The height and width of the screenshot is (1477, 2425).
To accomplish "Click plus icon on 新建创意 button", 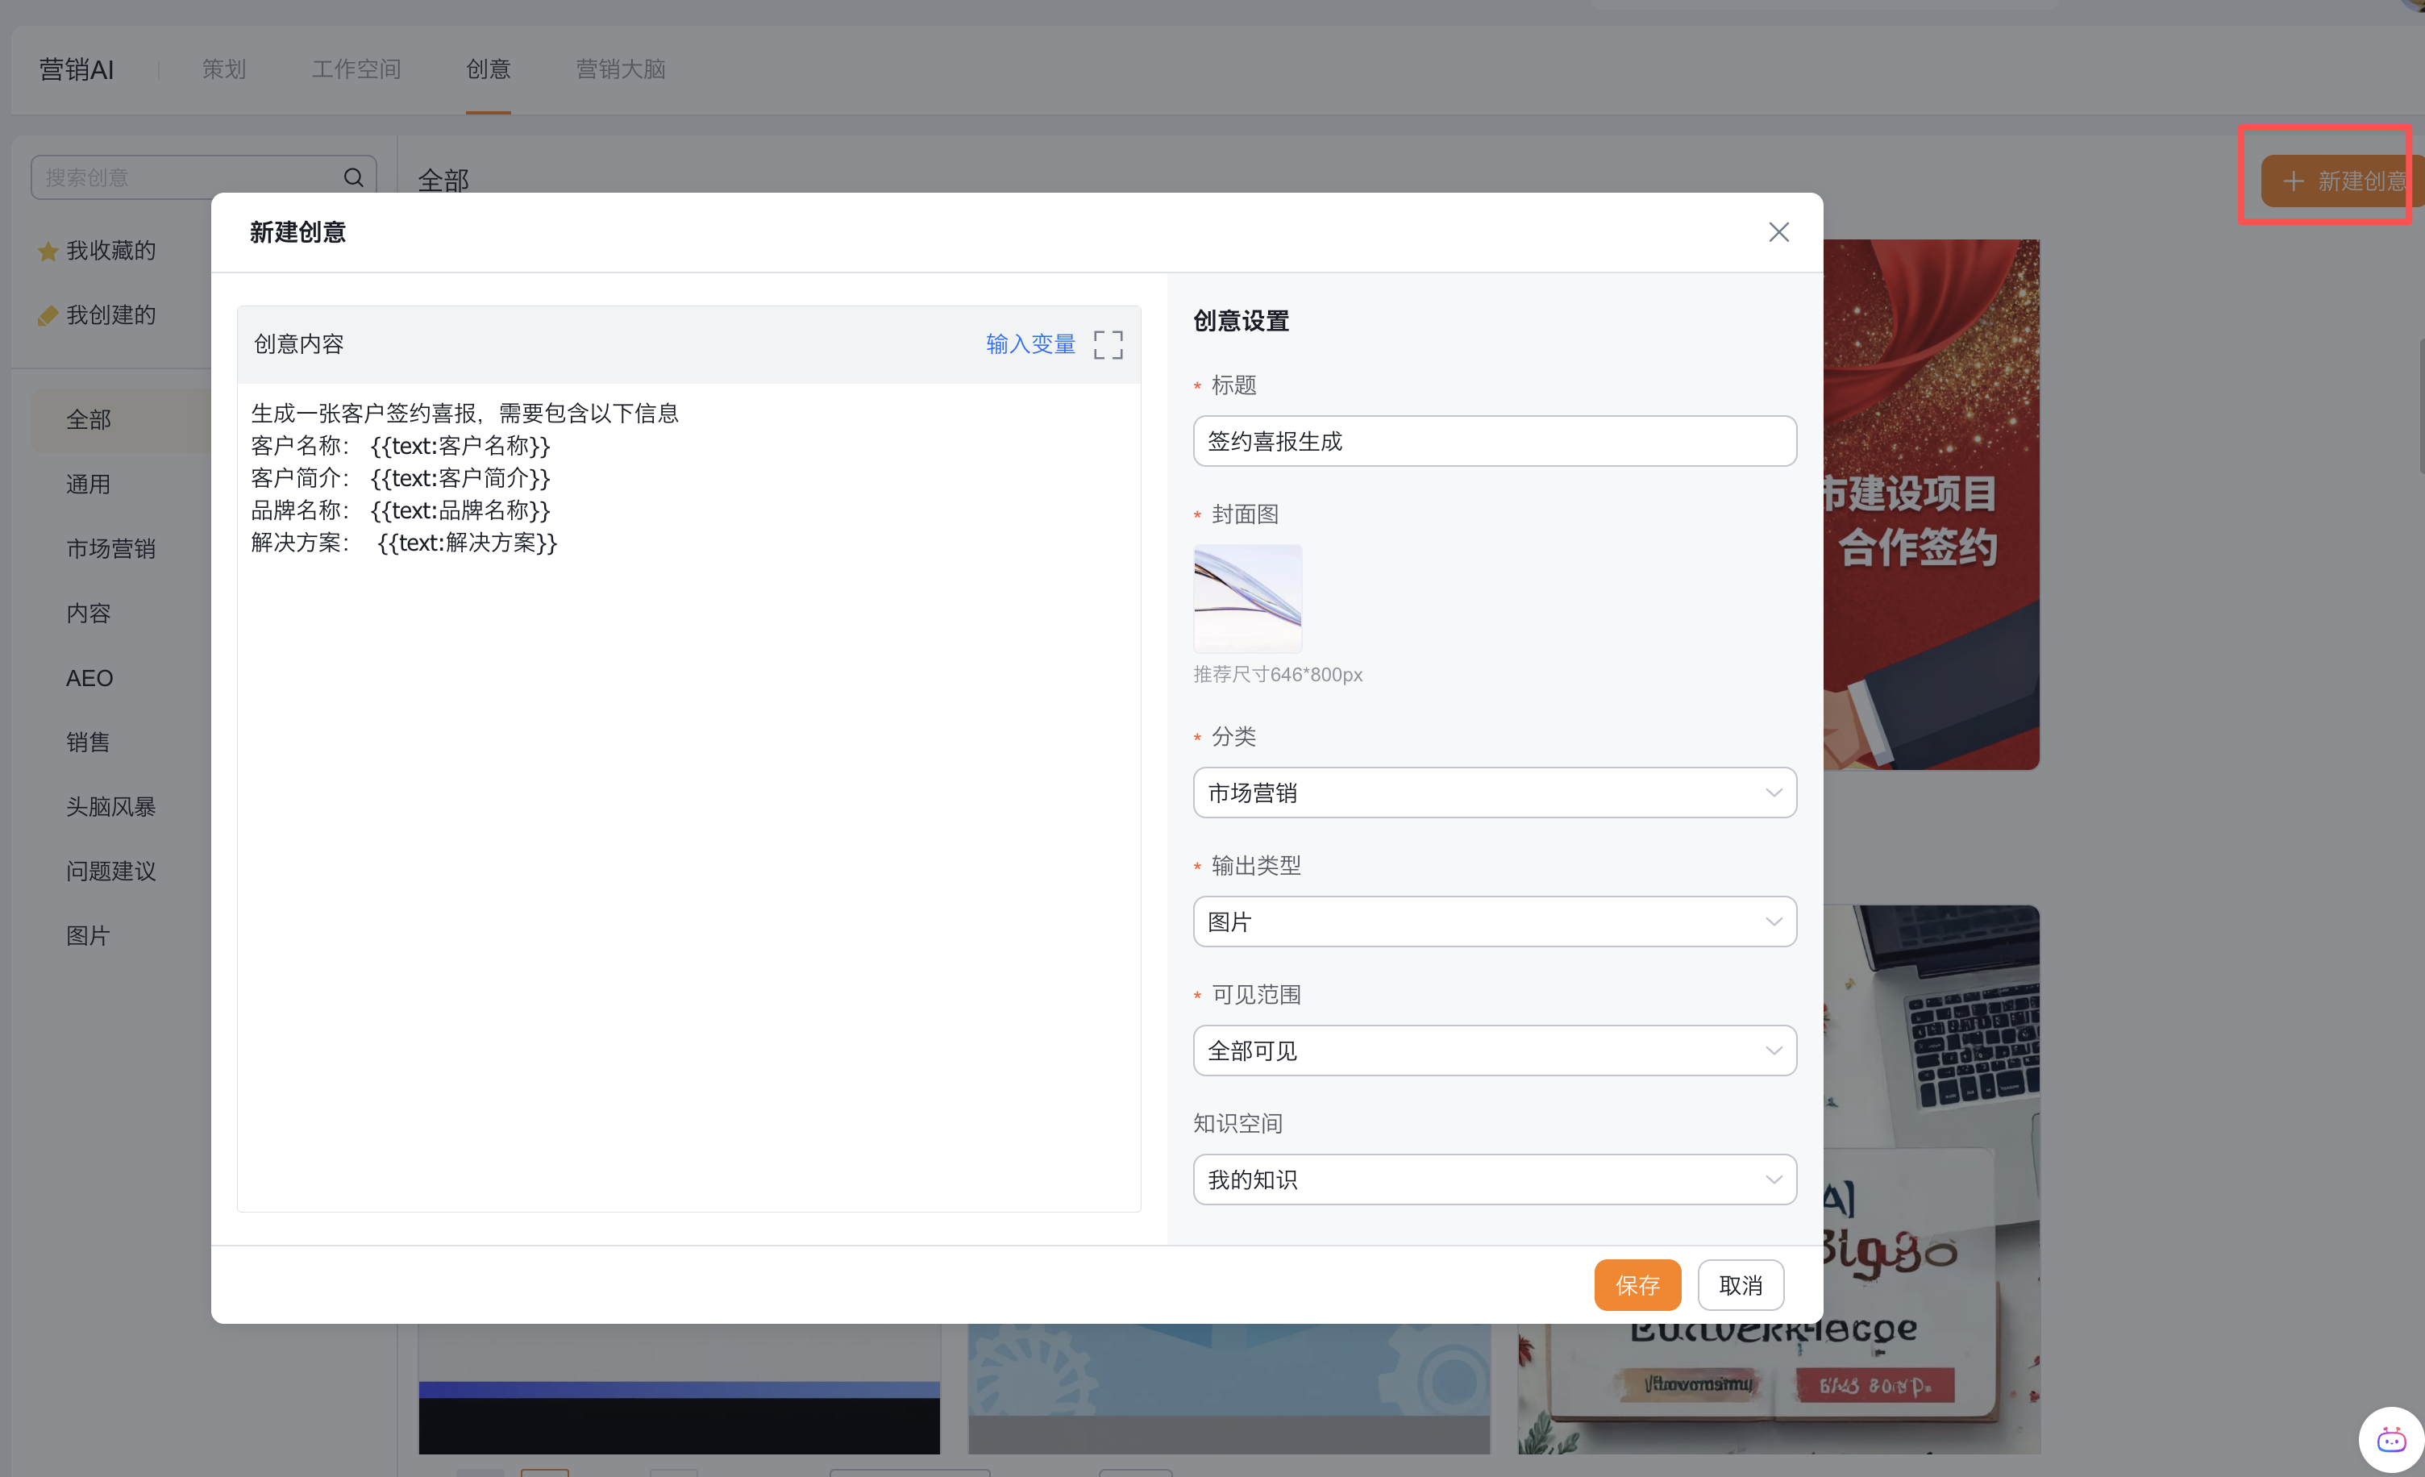I will 2293,181.
